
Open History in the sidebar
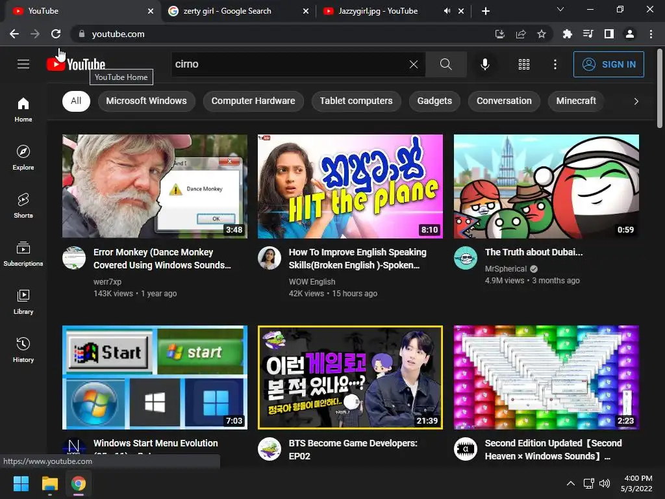pos(23,350)
